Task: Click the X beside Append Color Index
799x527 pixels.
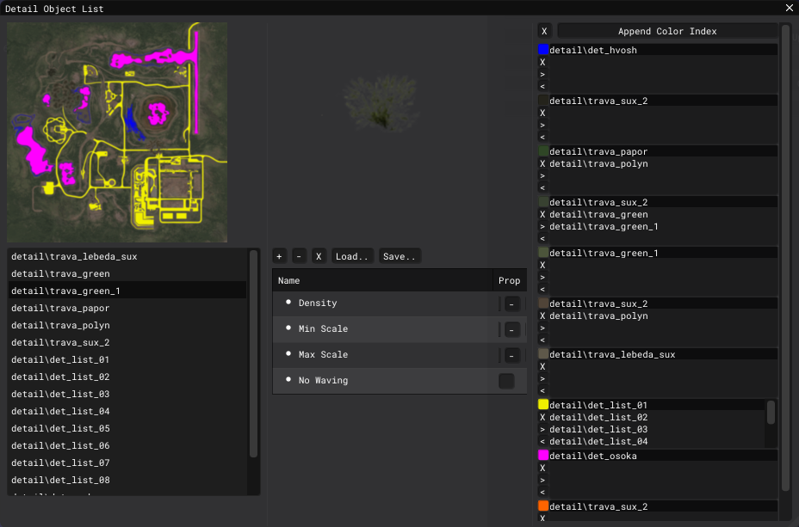Action: point(544,31)
